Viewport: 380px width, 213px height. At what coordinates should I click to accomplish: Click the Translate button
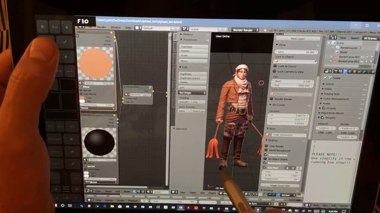(194, 46)
